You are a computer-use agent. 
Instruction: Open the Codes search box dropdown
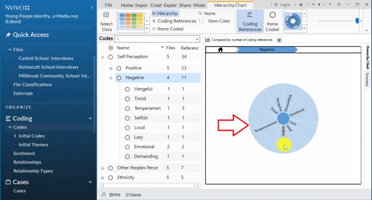(197, 39)
